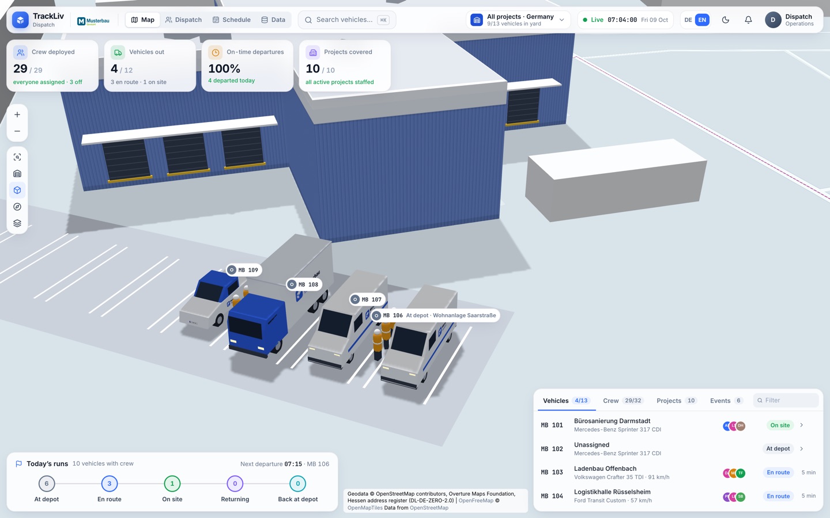Image resolution: width=830 pixels, height=518 pixels.
Task: Expand the MB 102 row chevron
Action: coord(802,449)
